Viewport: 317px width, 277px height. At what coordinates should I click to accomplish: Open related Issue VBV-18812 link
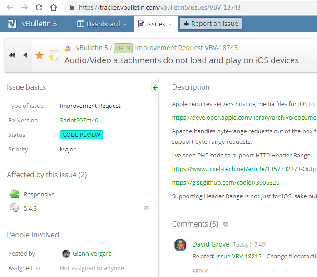pyautogui.click(x=239, y=257)
